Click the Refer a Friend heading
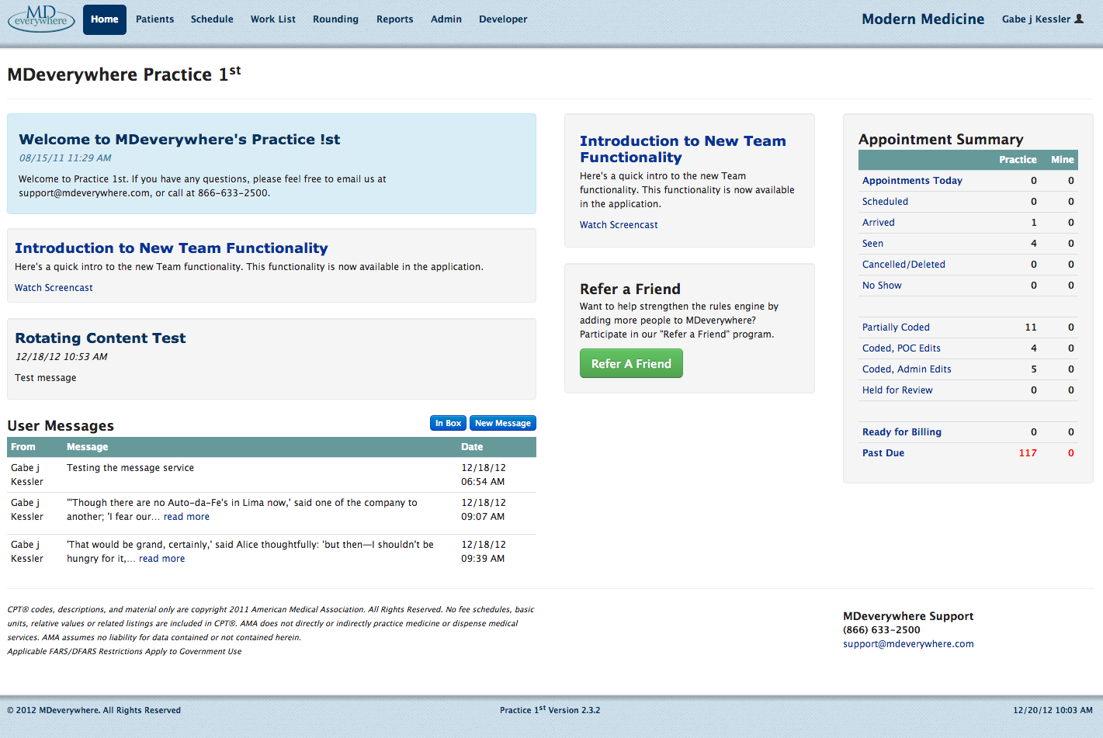 tap(630, 289)
